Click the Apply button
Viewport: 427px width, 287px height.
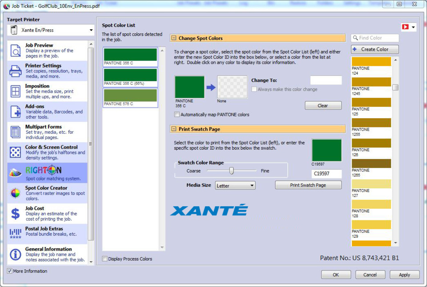coord(404,275)
